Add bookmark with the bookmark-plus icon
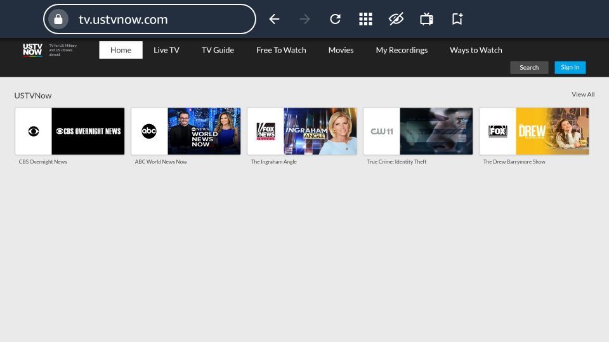The image size is (609, 342). (457, 19)
